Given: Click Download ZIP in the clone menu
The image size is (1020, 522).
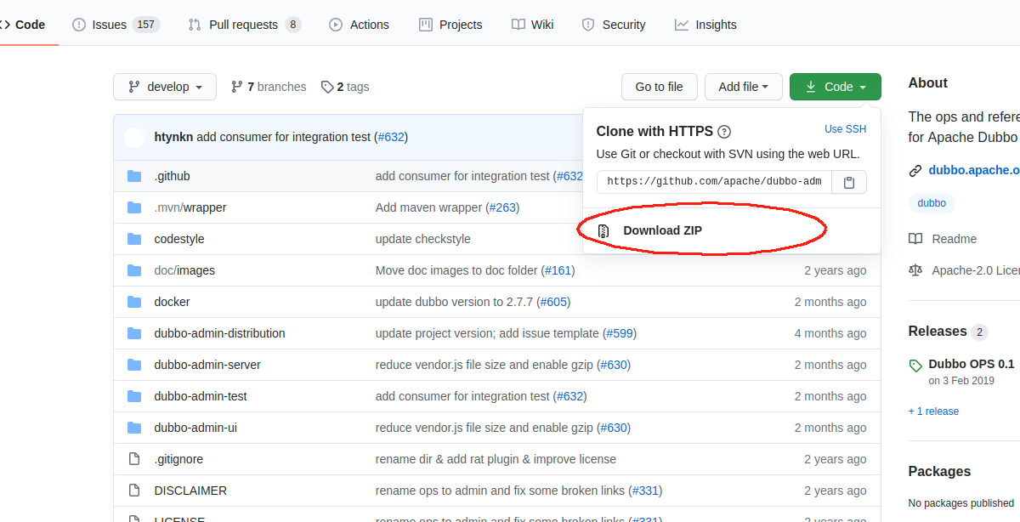Looking at the screenshot, I should click(x=662, y=230).
